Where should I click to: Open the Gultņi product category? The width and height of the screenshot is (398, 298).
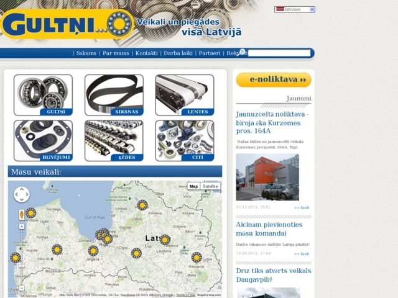click(x=43, y=95)
